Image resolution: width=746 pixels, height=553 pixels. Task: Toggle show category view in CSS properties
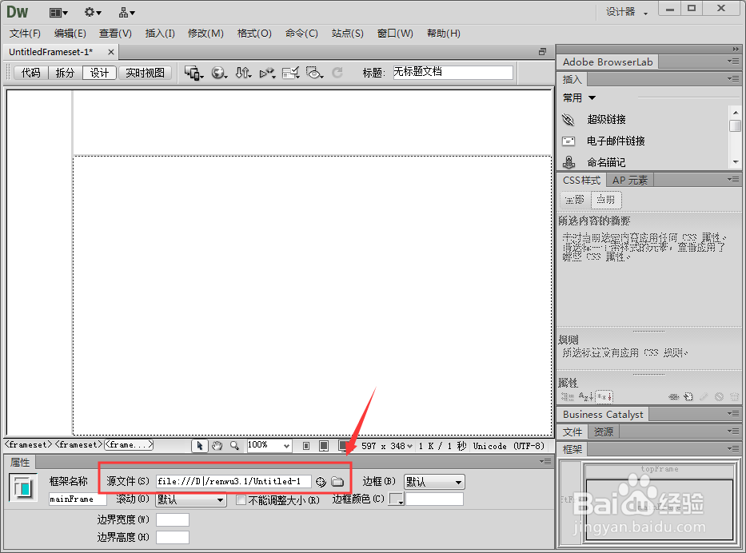tap(567, 396)
